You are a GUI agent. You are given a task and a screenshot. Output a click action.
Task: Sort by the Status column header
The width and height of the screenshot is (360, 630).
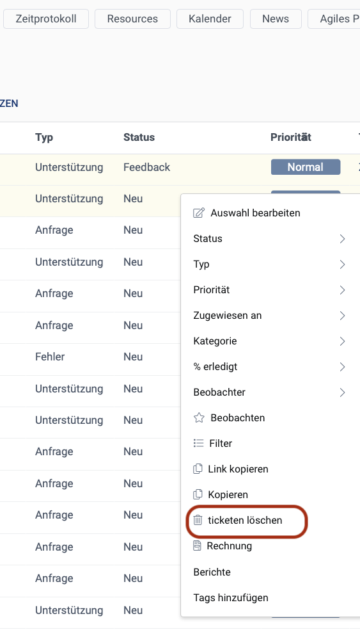139,138
